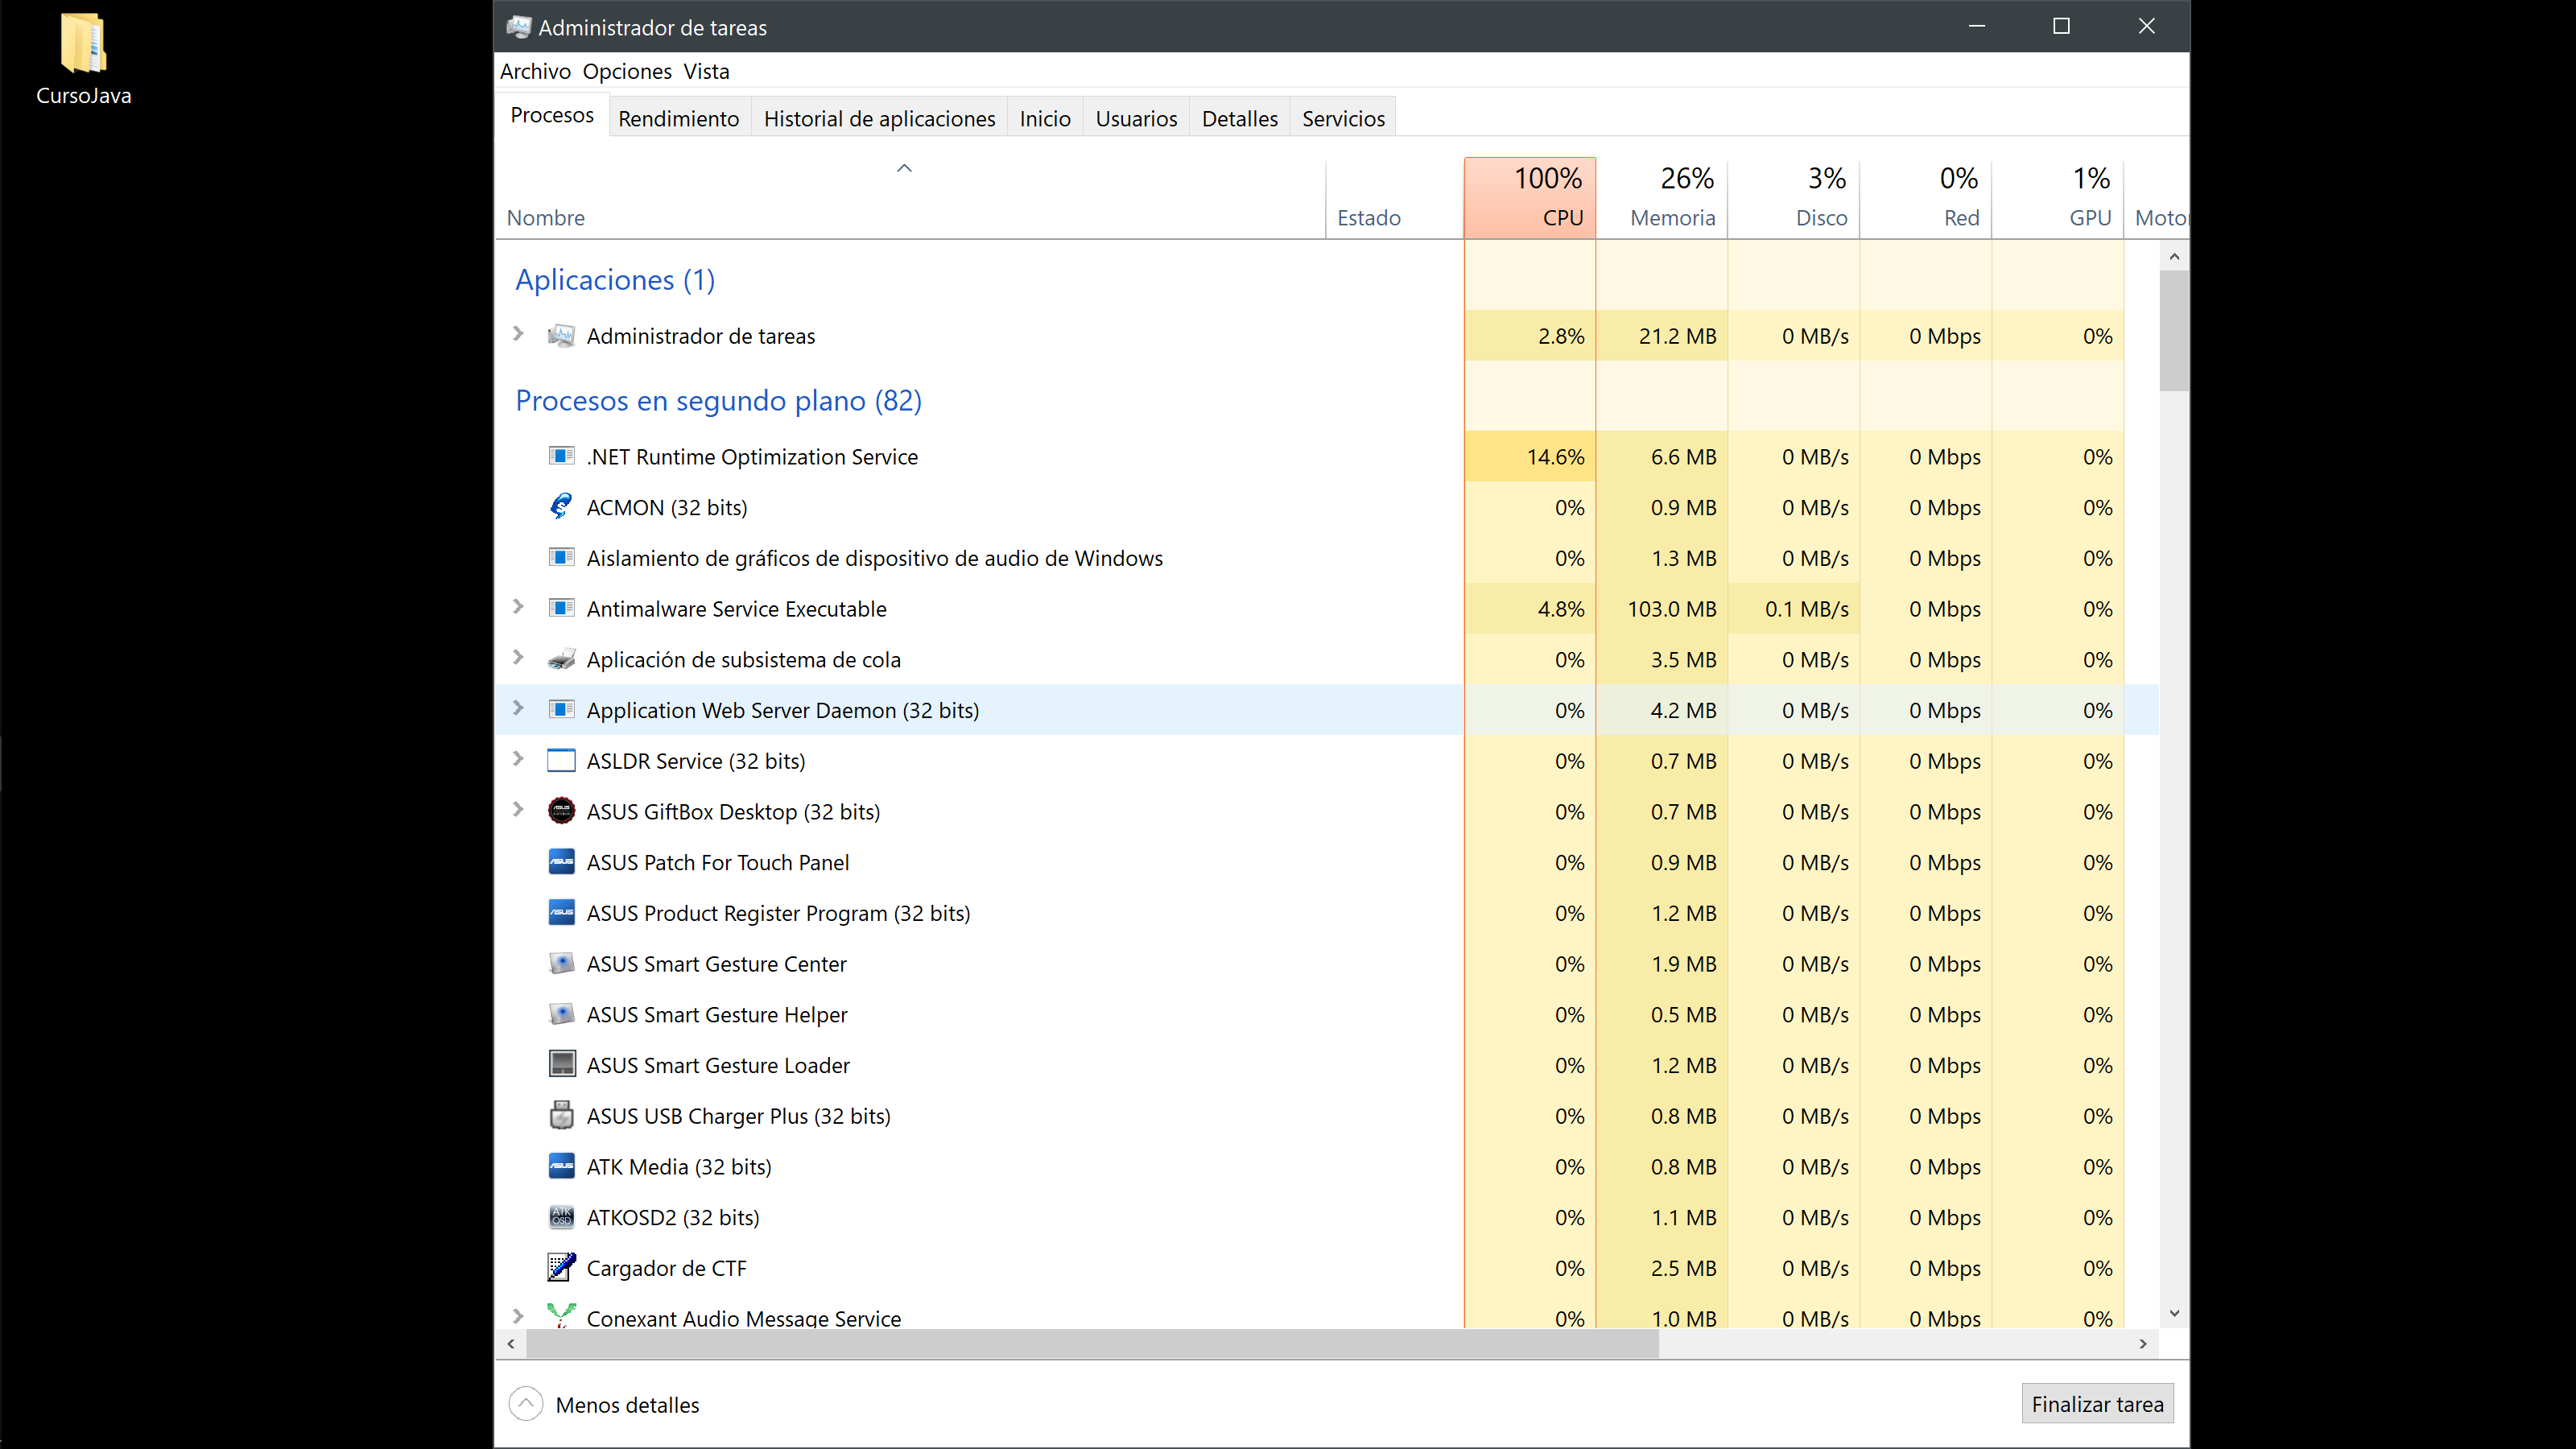The height and width of the screenshot is (1449, 2576).
Task: Expand the ASLDR Service entry
Action: click(x=518, y=759)
